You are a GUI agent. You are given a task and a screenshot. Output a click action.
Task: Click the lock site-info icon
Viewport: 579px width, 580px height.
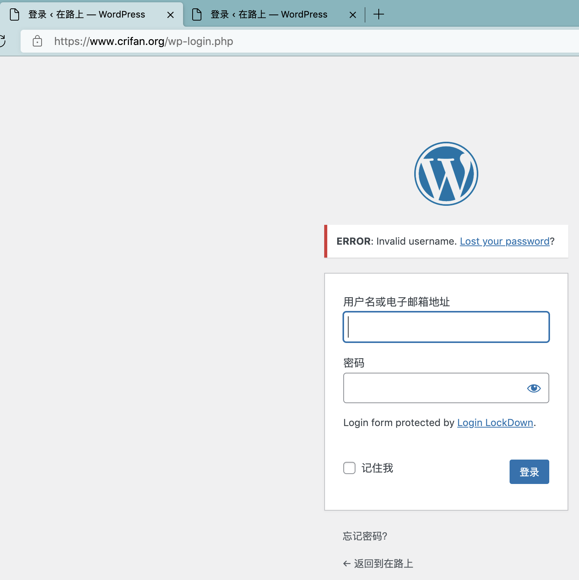pos(37,41)
